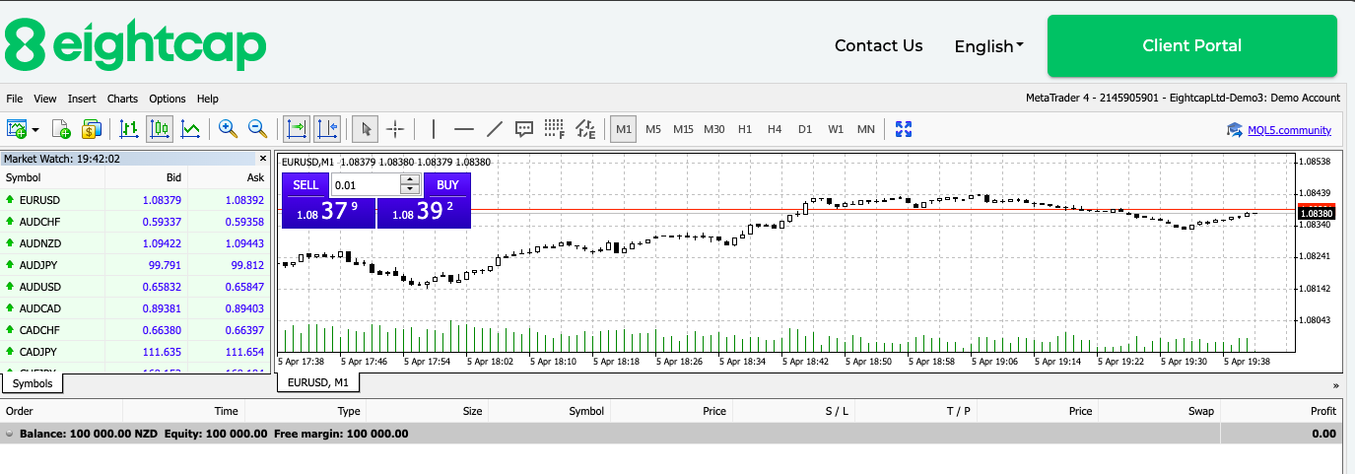Zoom in on the chart
Viewport: 1355px width, 474px height.
[x=228, y=128]
